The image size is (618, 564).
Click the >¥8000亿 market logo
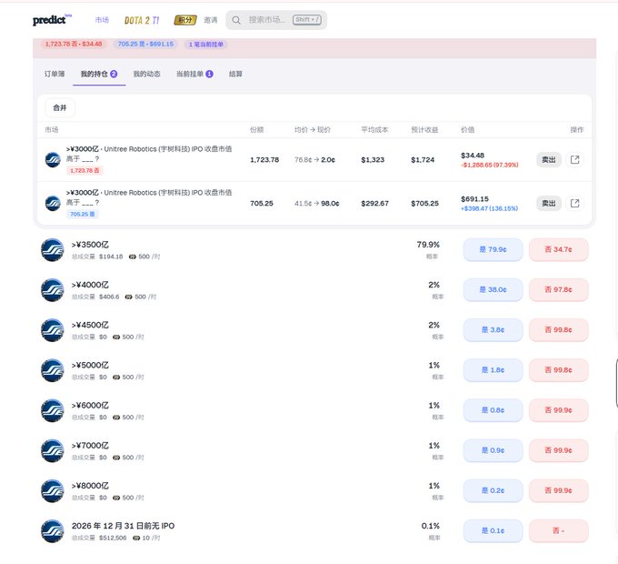tap(53, 491)
